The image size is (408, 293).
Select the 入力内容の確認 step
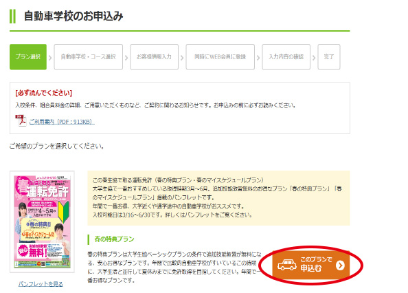286,57
